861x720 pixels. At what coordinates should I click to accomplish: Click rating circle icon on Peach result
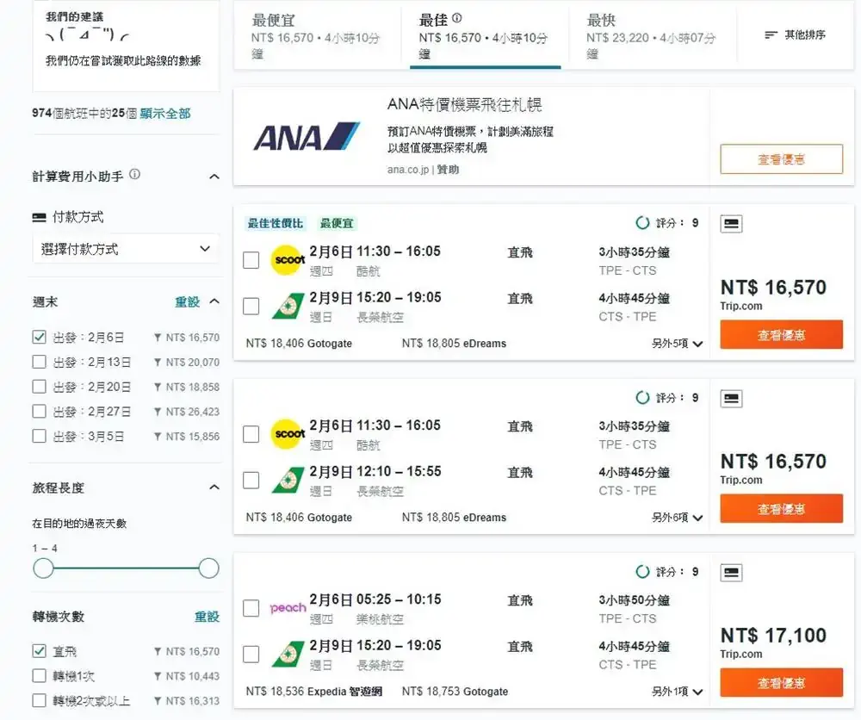(x=642, y=572)
